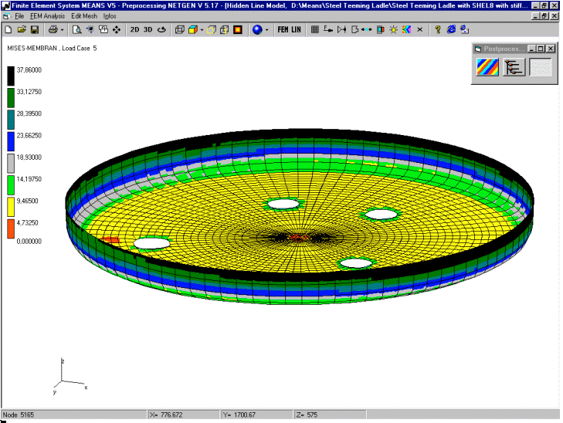This screenshot has height=423, width=563.
Task: Click the Z= 575 status field
Action: (330, 415)
